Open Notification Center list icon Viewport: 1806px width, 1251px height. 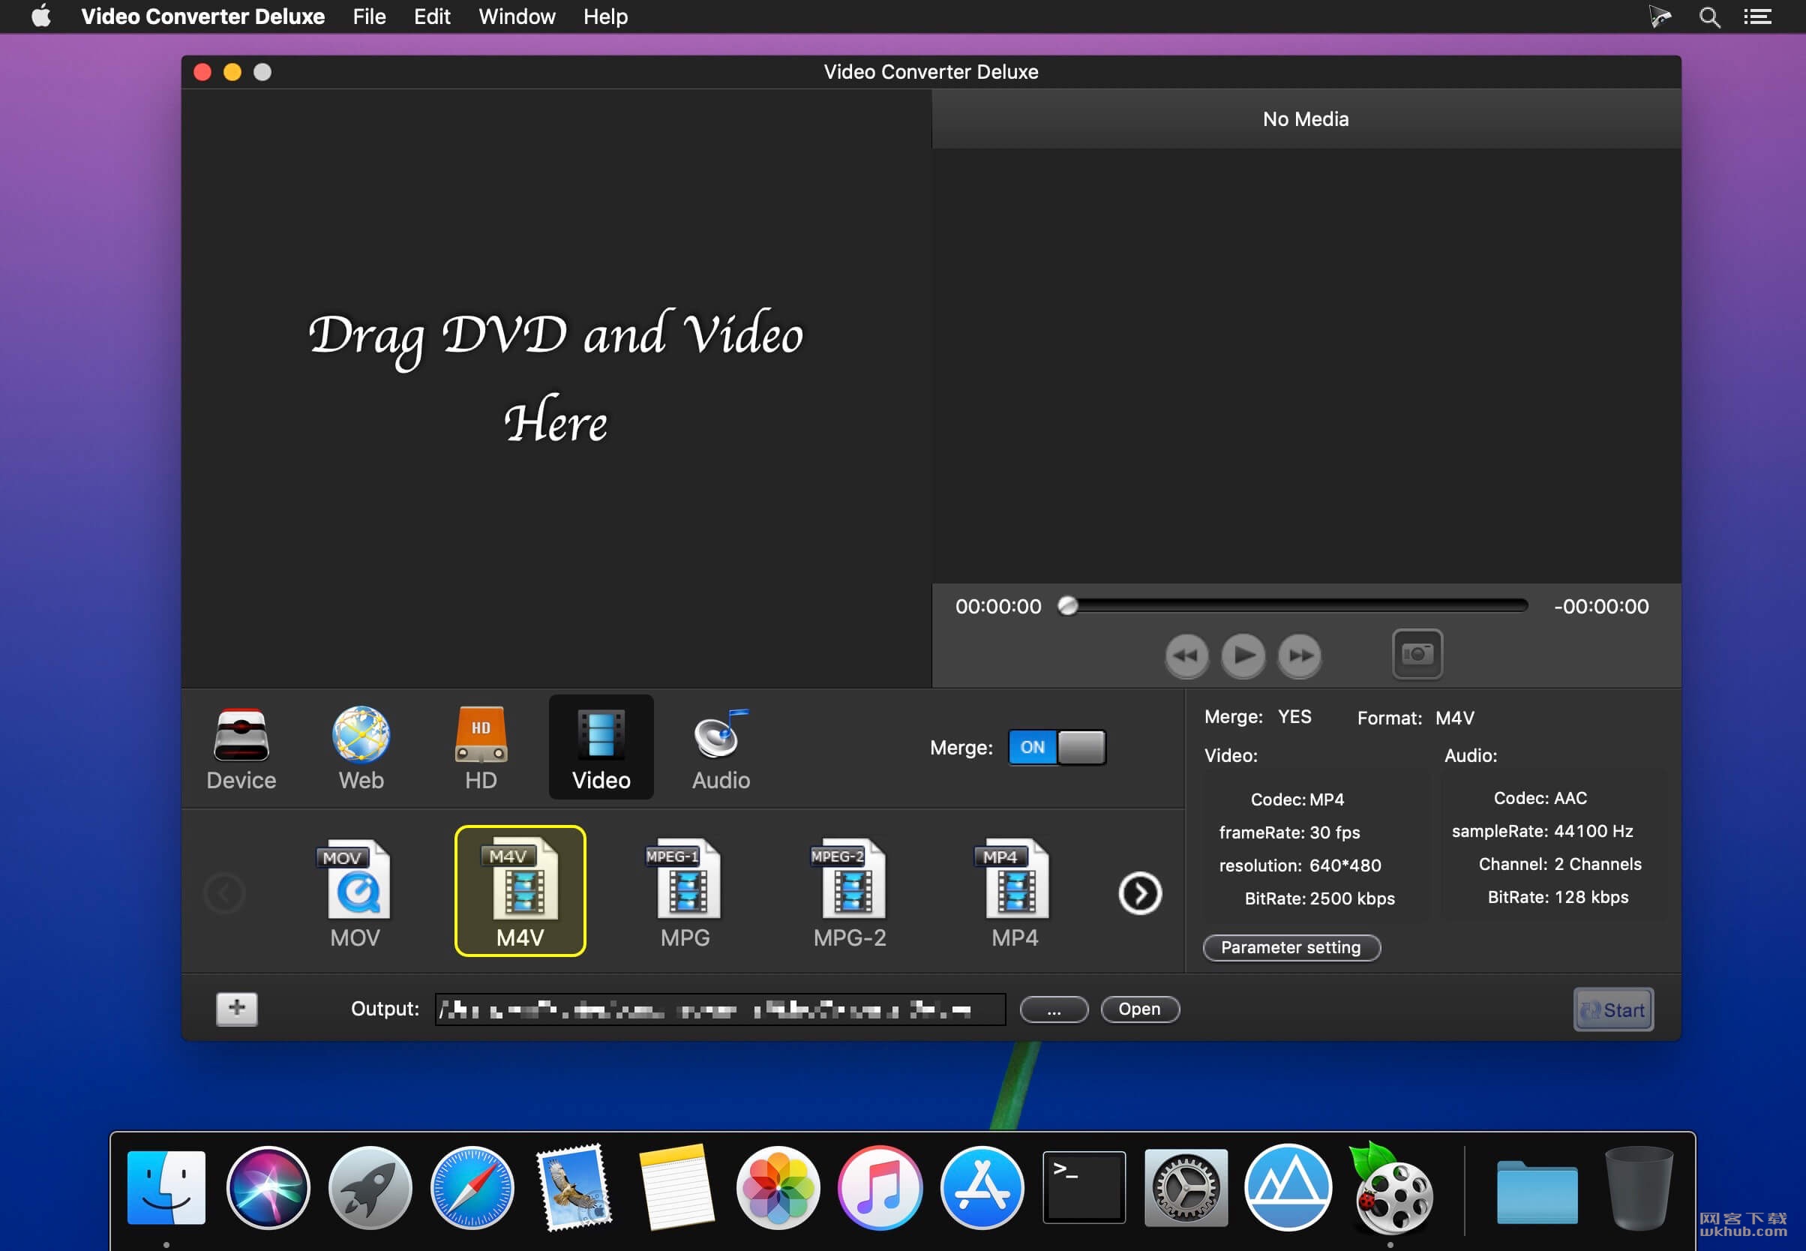[1757, 16]
